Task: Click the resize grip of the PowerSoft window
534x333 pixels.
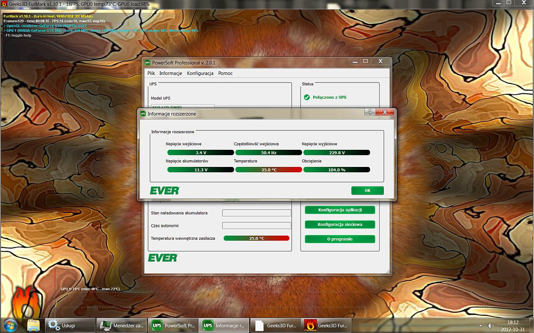Action: tap(388, 272)
